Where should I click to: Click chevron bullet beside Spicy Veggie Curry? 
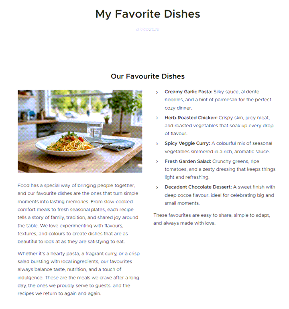pyautogui.click(x=157, y=144)
